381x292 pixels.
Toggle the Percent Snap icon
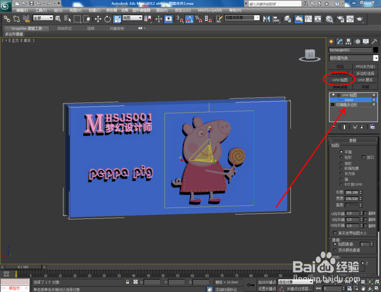tap(199, 19)
